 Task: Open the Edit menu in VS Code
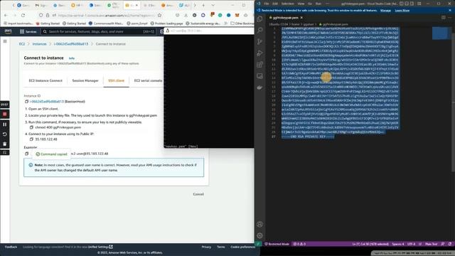(275, 4)
